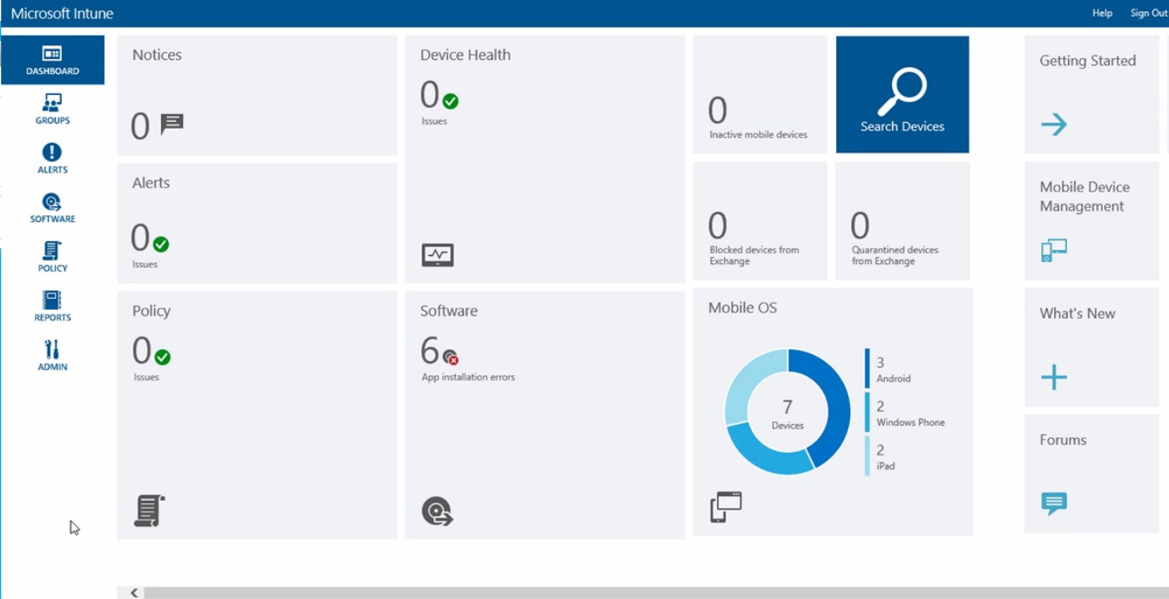Click the horizontal scrollbar track
The height and width of the screenshot is (599, 1169).
[657, 593]
